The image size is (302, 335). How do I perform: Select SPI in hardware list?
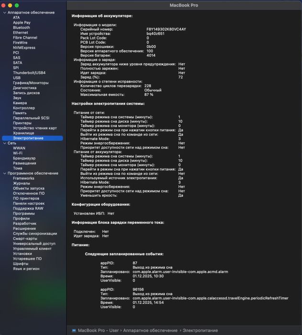pos(16,68)
